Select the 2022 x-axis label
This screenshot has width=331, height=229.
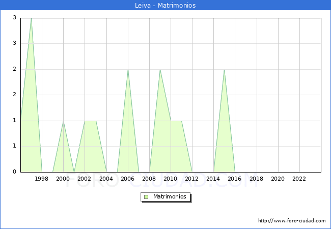tap(299, 179)
